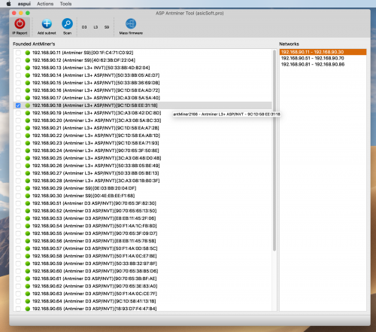Select the S9 filter button
Image resolution: width=376 pixels, height=332 pixels.
[107, 27]
